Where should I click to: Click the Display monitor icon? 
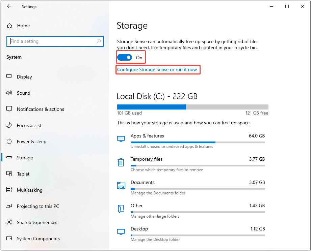9,76
